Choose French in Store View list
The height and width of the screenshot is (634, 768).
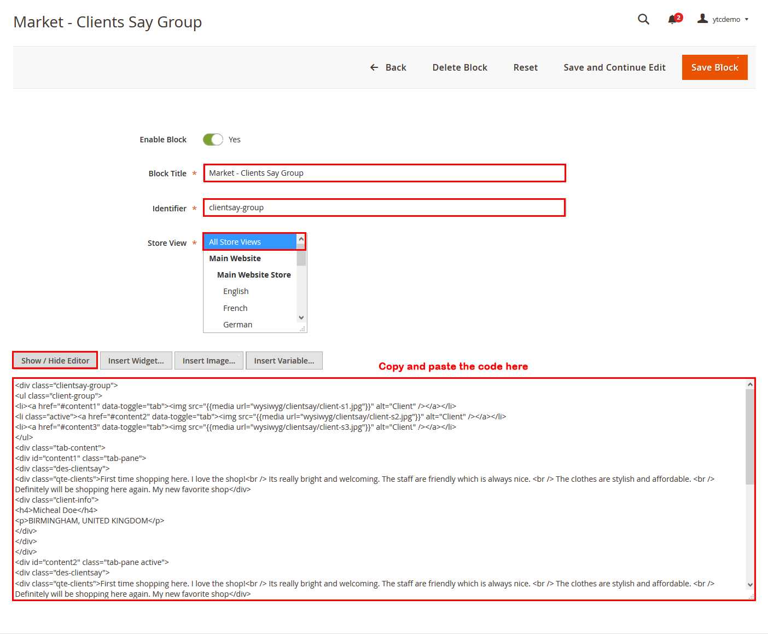pos(235,308)
